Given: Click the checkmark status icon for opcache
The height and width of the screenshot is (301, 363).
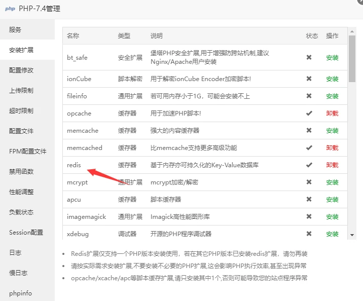Looking at the screenshot, I should tap(309, 114).
